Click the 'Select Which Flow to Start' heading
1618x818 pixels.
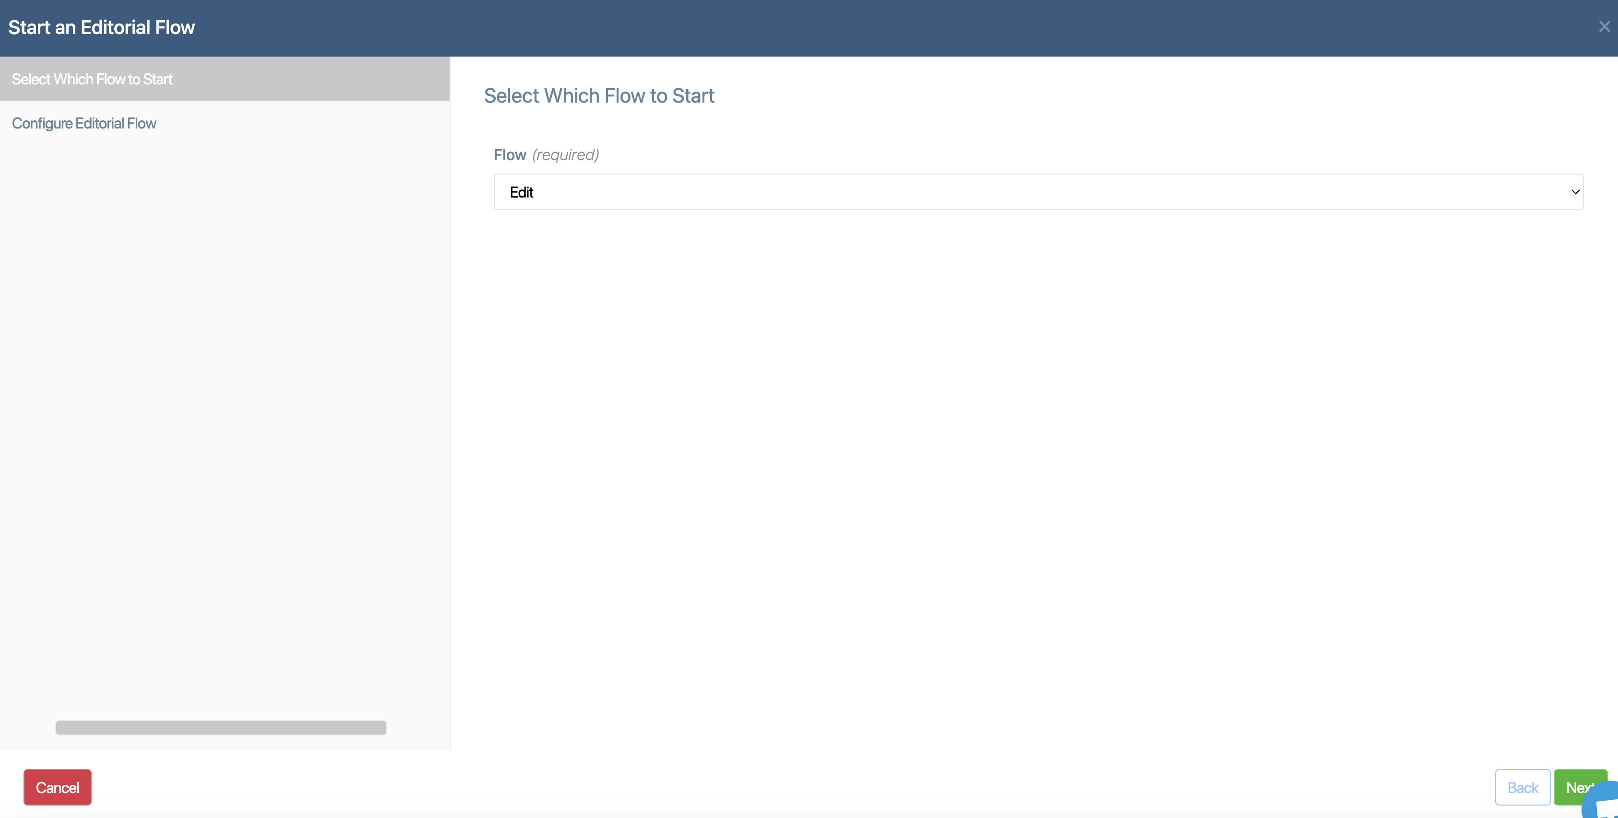[598, 95]
